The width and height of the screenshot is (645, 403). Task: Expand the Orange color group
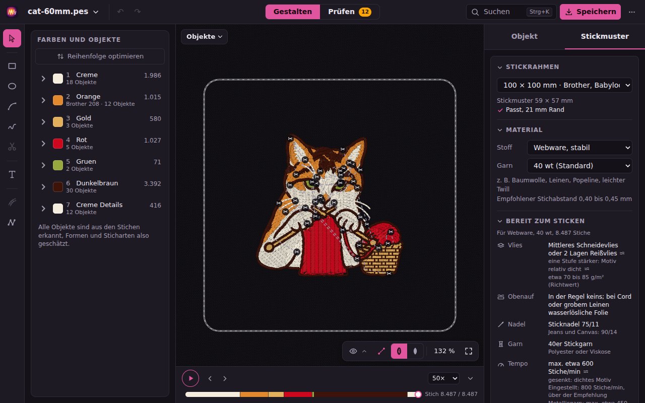pyautogui.click(x=43, y=100)
